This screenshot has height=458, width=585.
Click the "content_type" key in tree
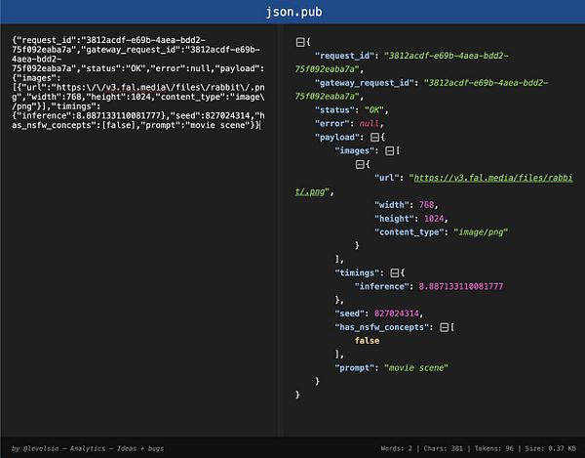(411, 232)
